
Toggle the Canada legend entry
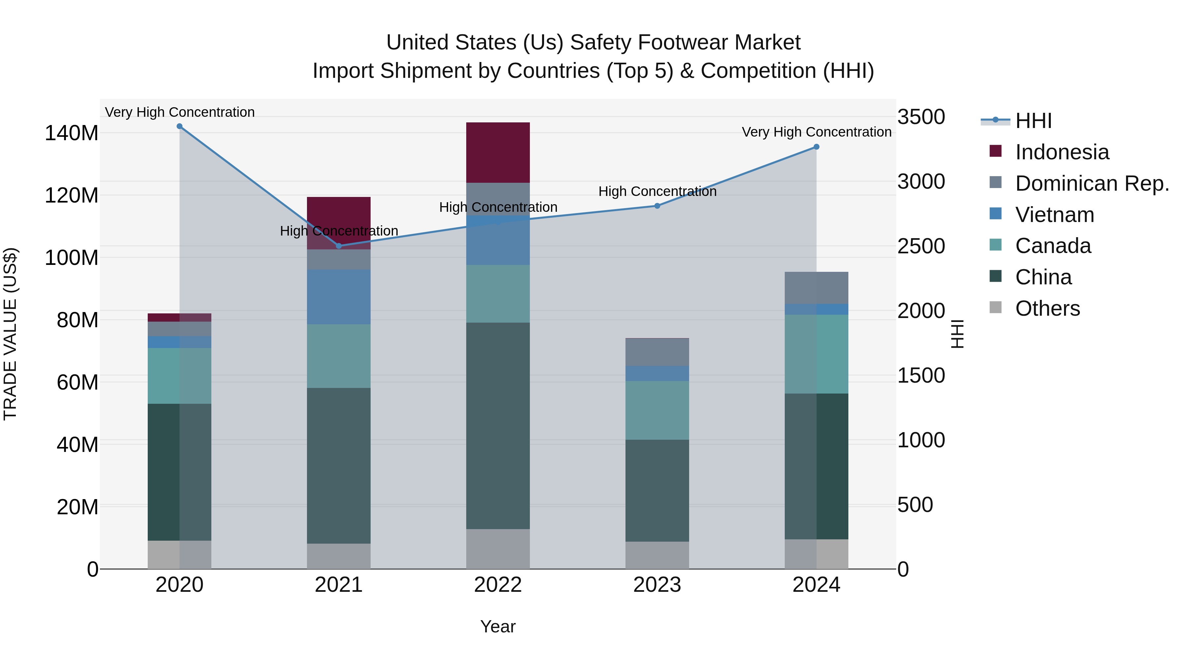[x=1040, y=246]
